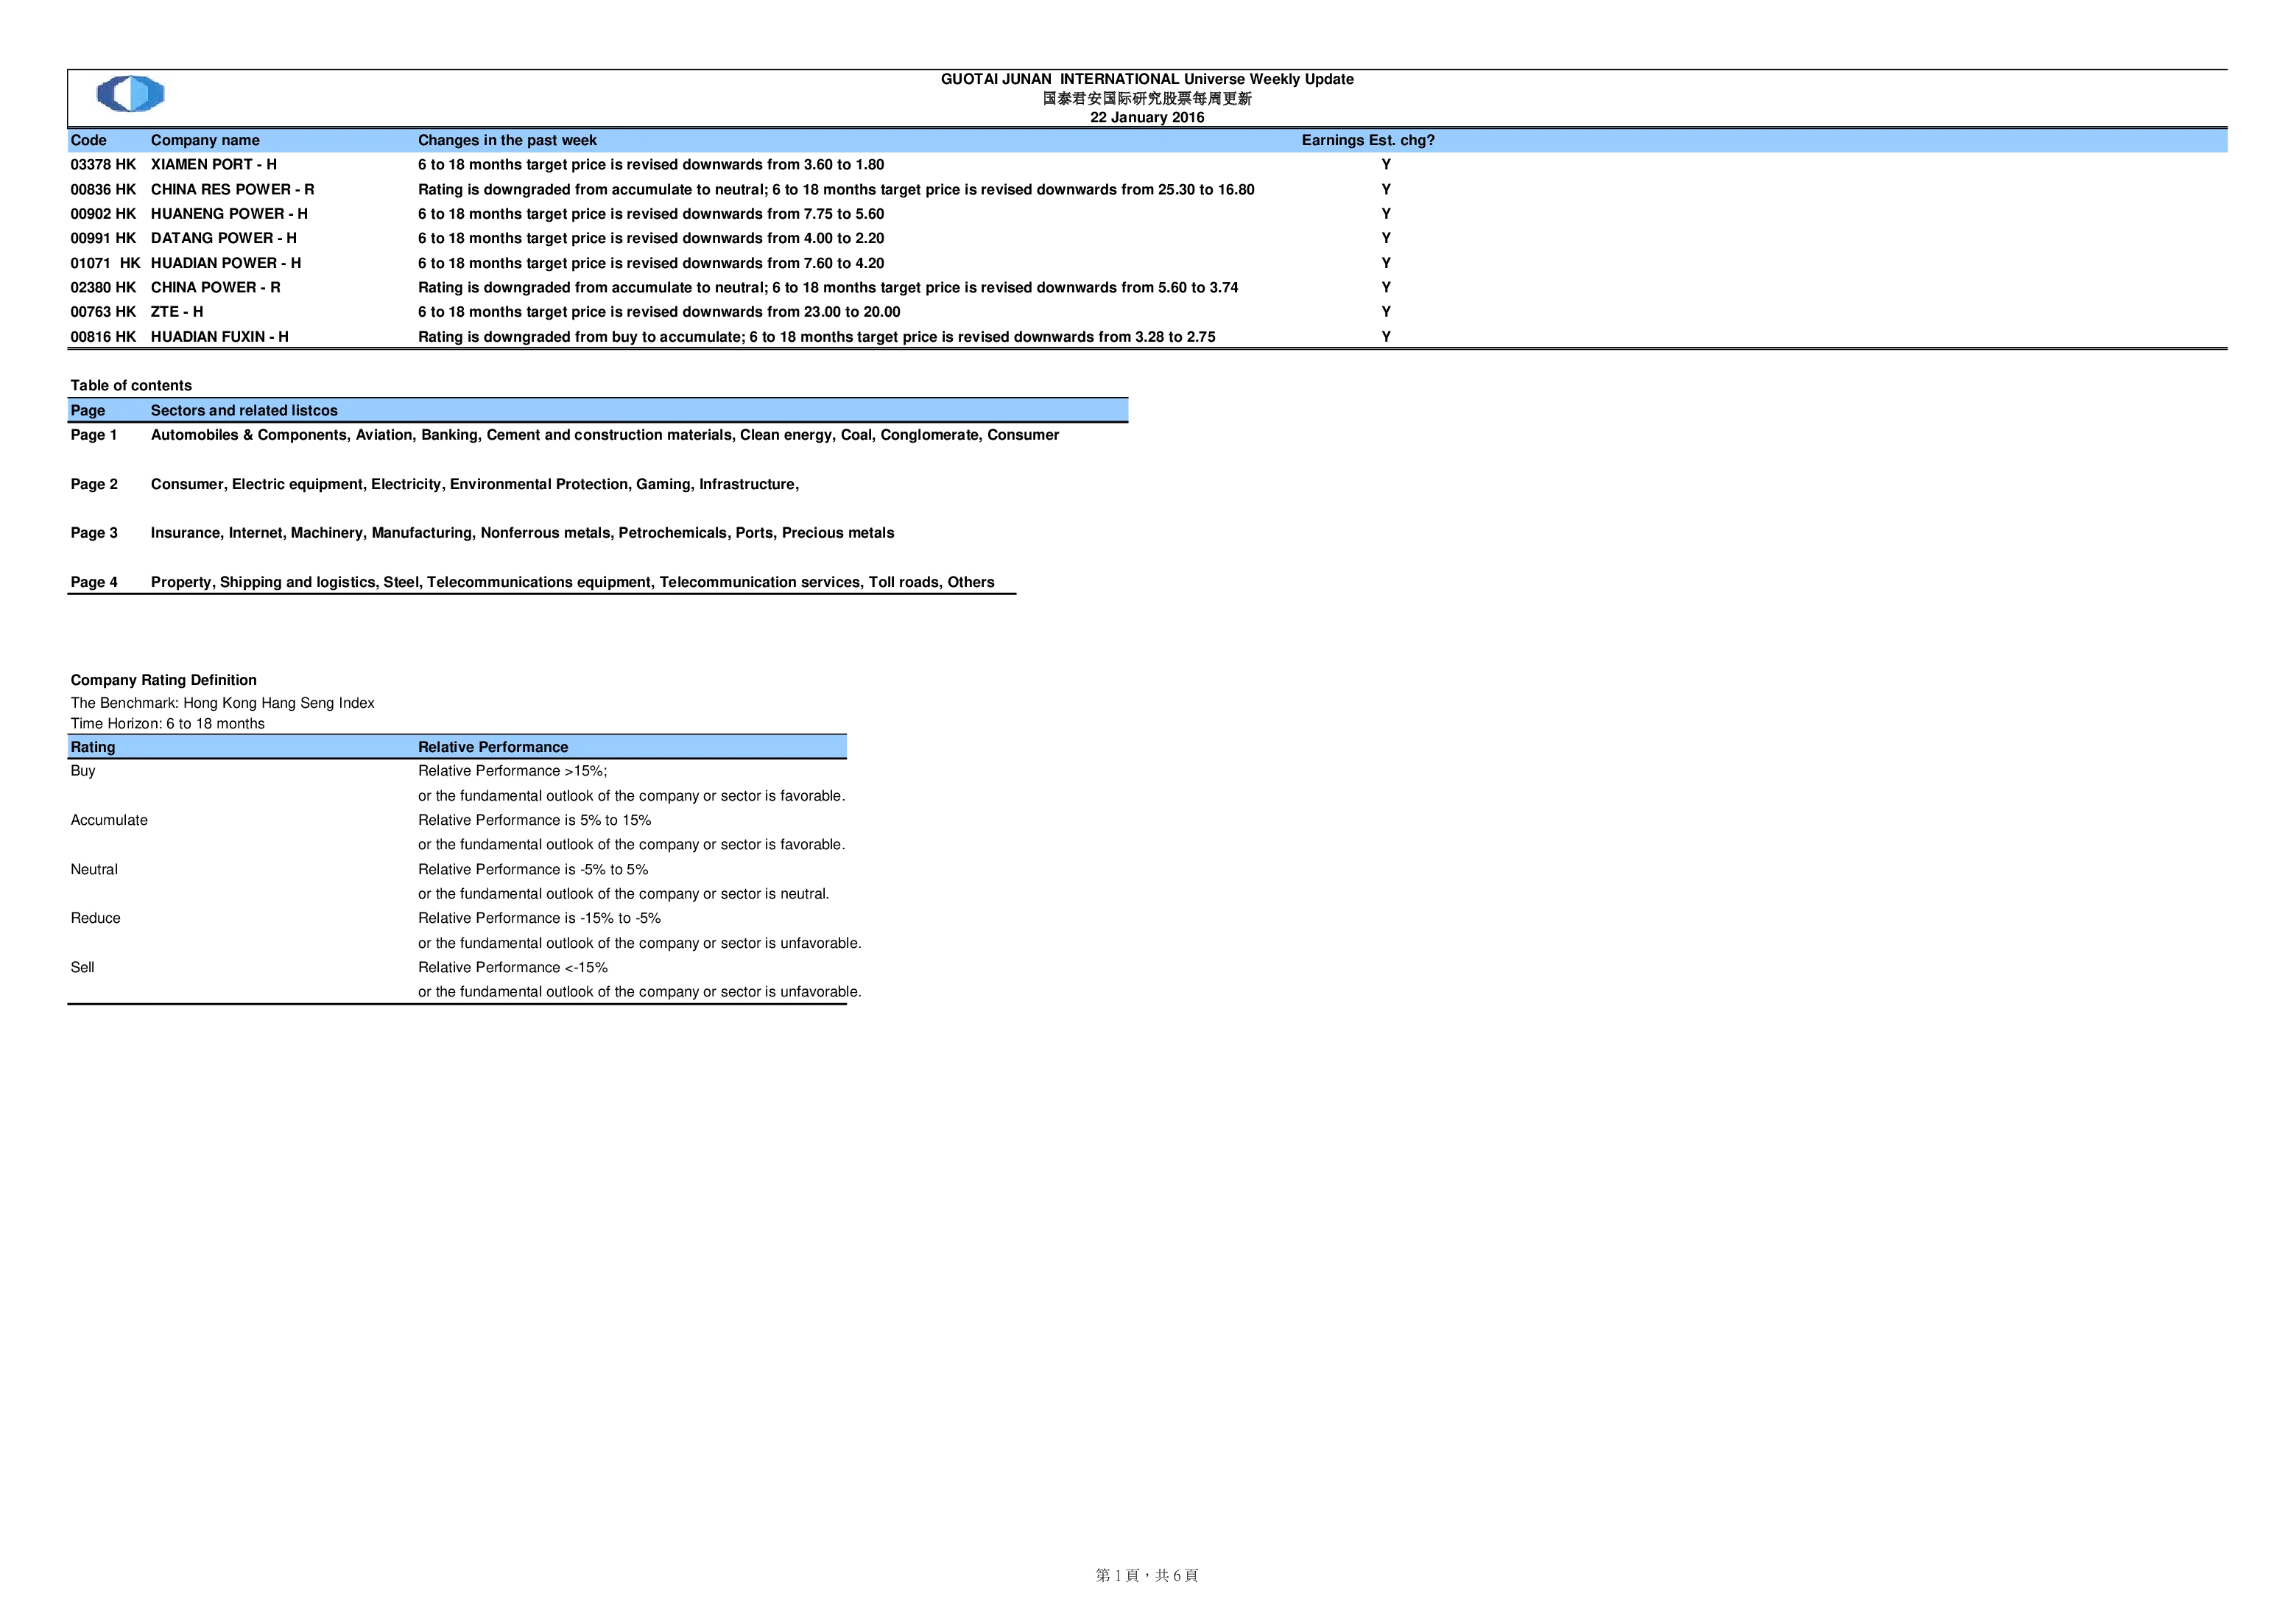Click the Y value in ZTE - H row
This screenshot has height=1624, width=2296.
(x=1386, y=312)
